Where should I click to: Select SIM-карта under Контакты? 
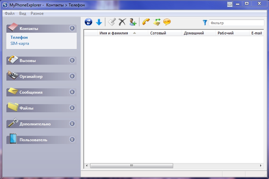(20, 43)
